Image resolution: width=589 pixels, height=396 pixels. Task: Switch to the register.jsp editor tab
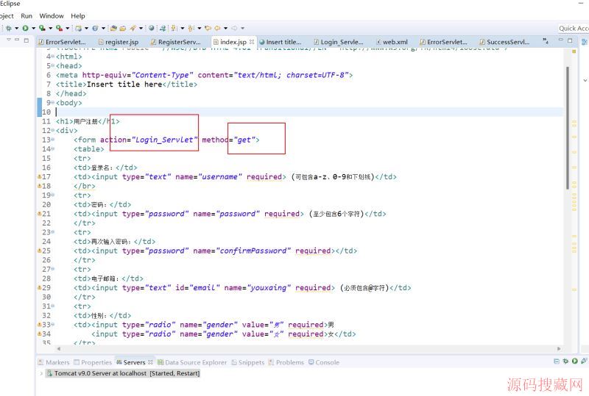[x=118, y=42]
